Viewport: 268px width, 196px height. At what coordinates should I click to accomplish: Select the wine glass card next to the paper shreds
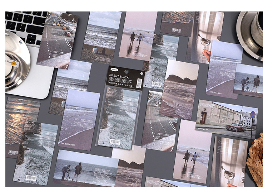point(229,162)
